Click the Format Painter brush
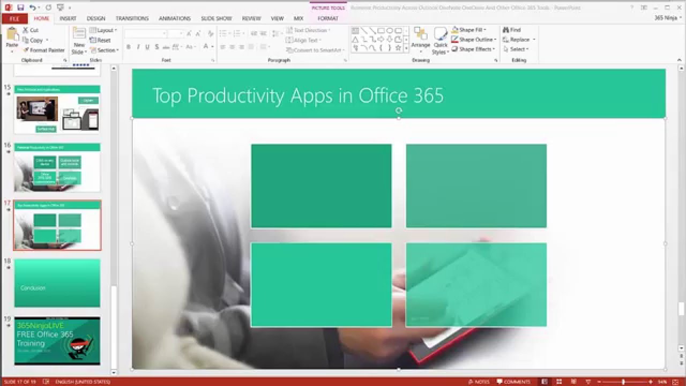 click(x=44, y=50)
